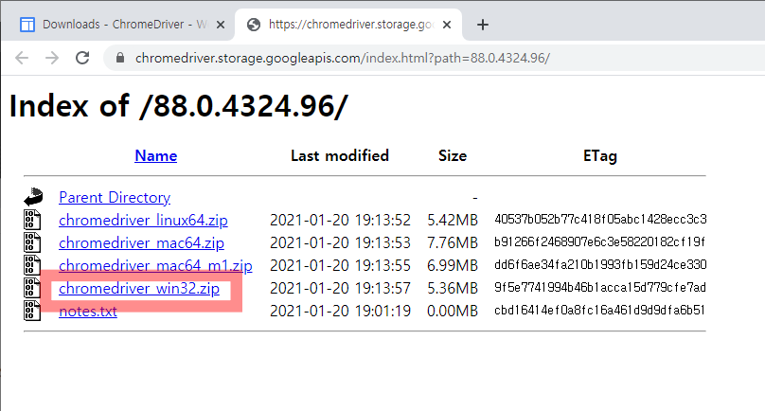Screen dimensions: 765x411
Task: Click ETag starting with b91266f2468907
Action: tap(599, 241)
